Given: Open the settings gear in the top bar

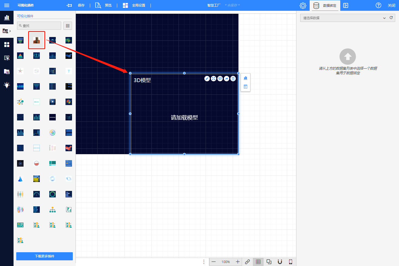Looking at the screenshot, I should (x=303, y=5).
